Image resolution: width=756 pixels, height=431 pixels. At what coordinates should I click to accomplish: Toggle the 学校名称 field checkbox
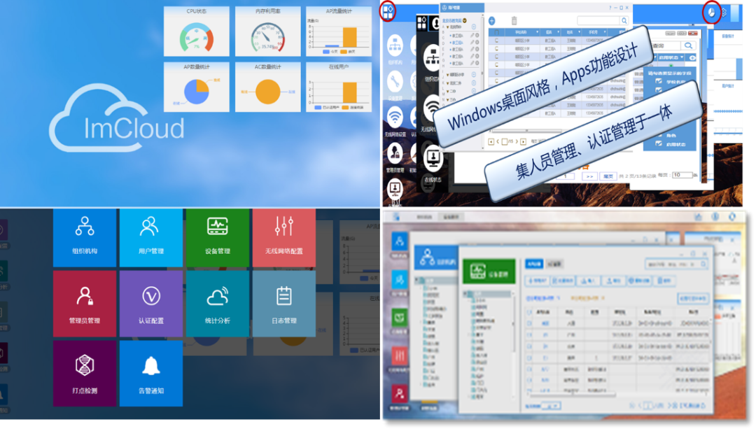pyautogui.click(x=658, y=81)
